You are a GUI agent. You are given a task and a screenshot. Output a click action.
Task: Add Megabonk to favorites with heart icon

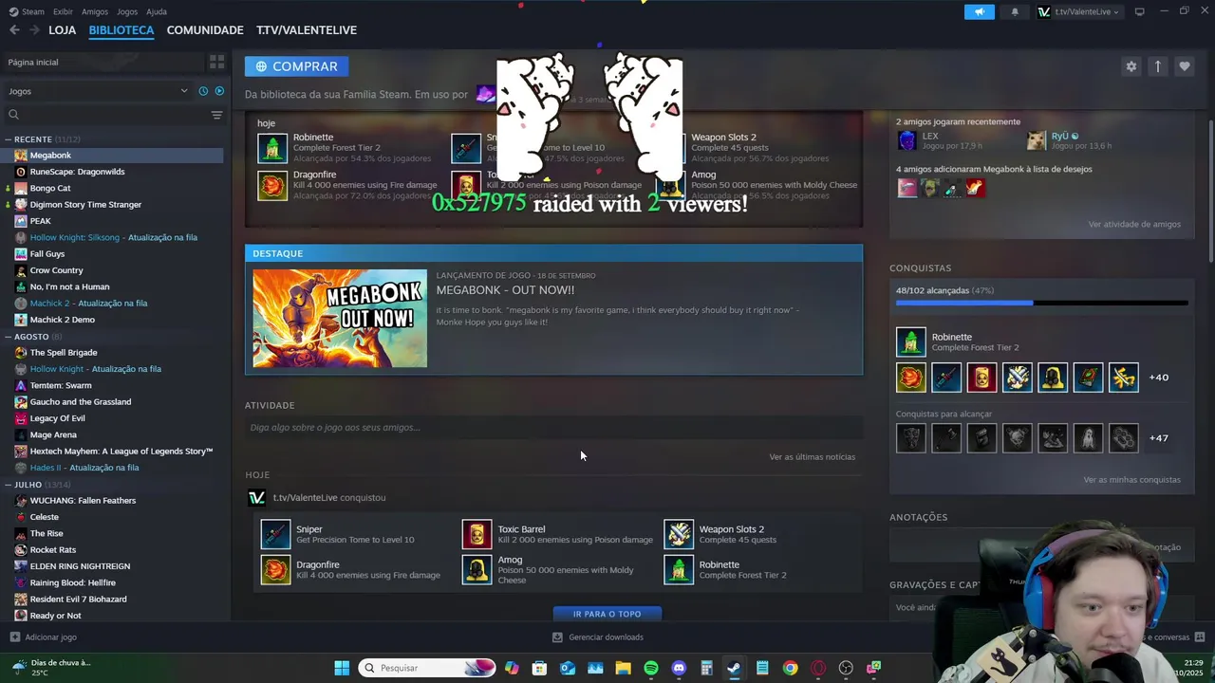[x=1184, y=66]
